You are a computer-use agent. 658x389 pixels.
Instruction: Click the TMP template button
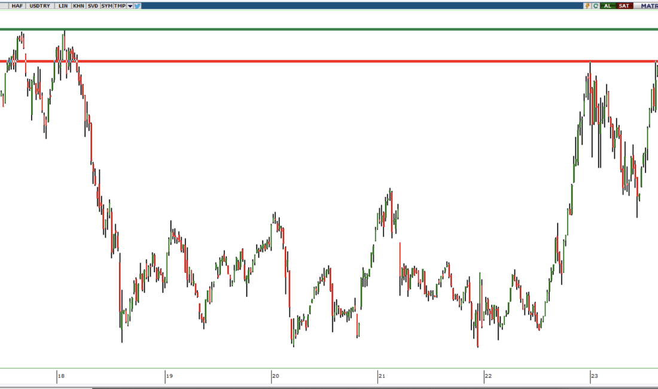coord(120,5)
